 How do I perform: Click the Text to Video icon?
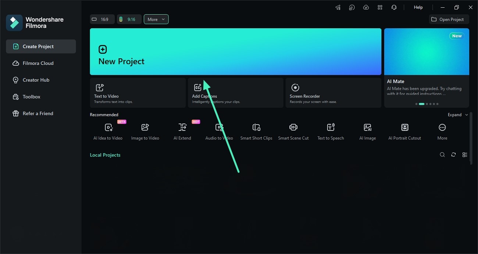click(100, 88)
